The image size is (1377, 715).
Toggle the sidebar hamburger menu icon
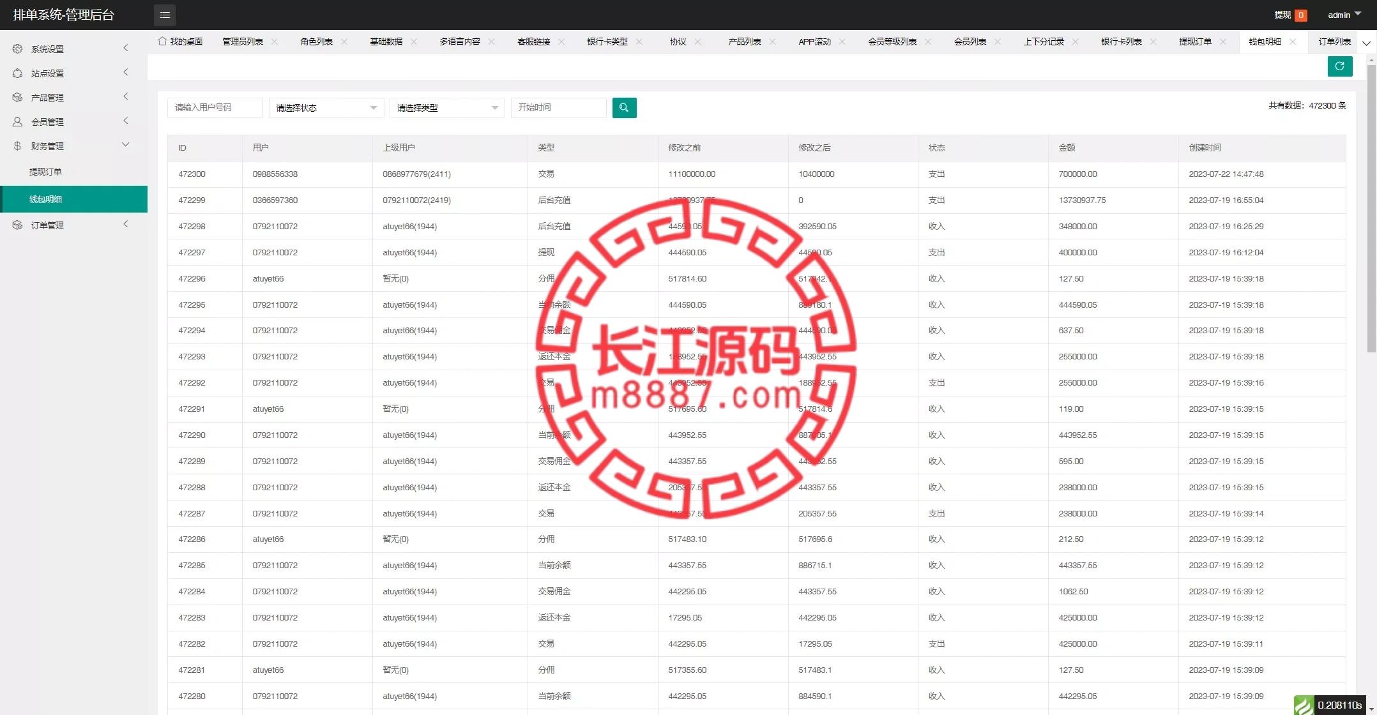click(x=165, y=15)
